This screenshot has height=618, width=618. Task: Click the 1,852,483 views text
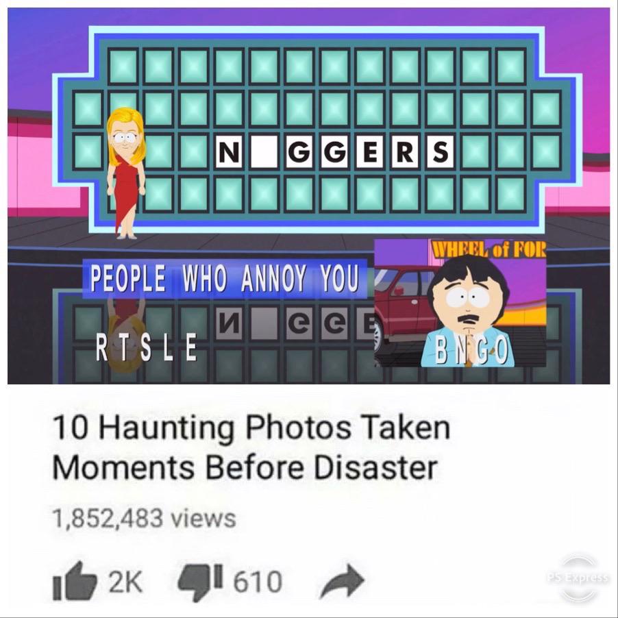click(x=145, y=518)
